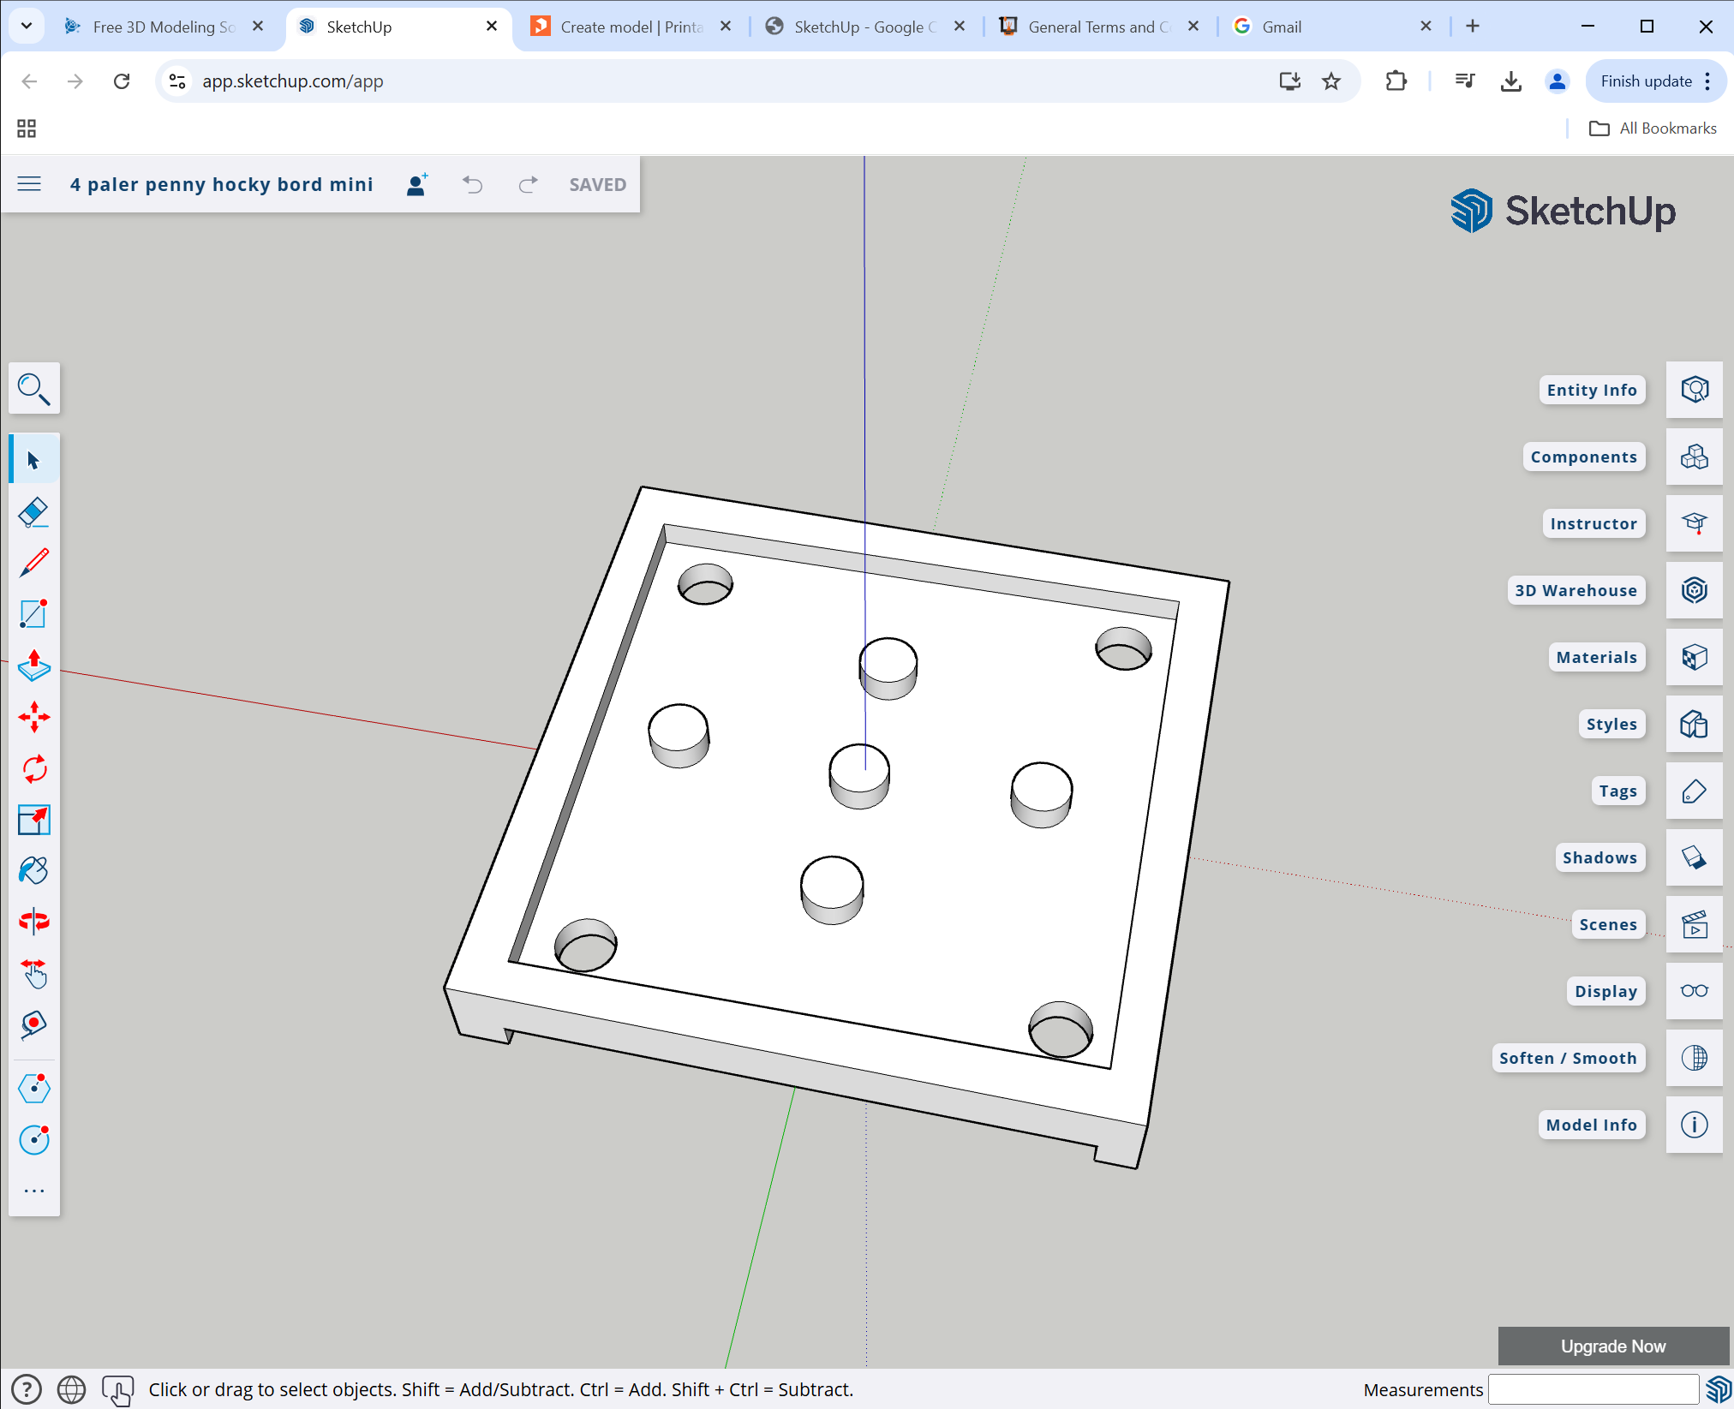Open a new browser tab
1734x1409 pixels.
(x=1473, y=27)
